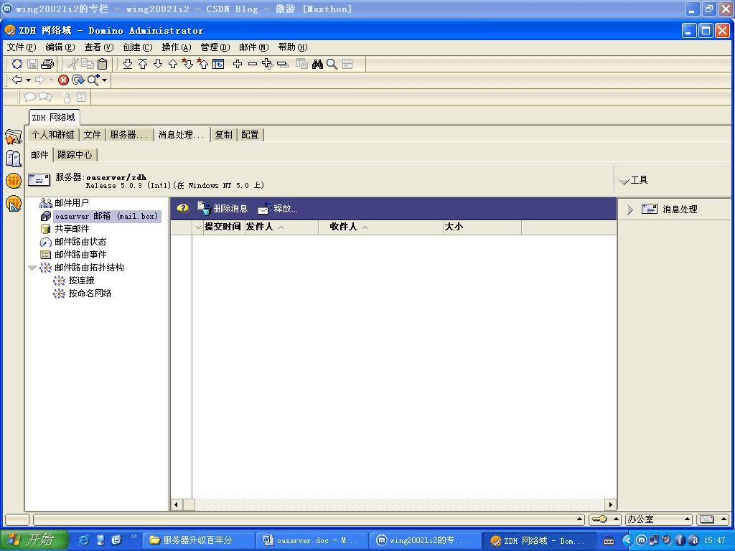
Task: Expand the 消息处理 tools section
Action: point(630,210)
